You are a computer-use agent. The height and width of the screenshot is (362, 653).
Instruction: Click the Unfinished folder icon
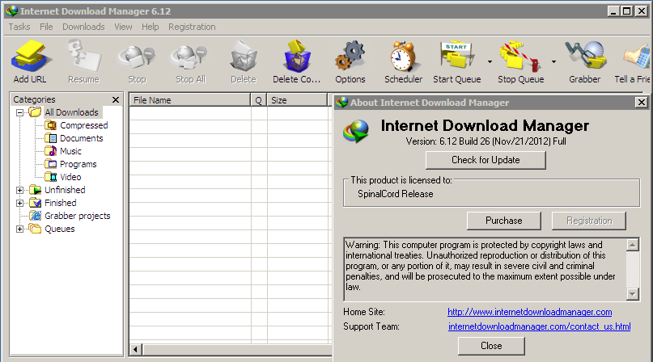pos(35,190)
